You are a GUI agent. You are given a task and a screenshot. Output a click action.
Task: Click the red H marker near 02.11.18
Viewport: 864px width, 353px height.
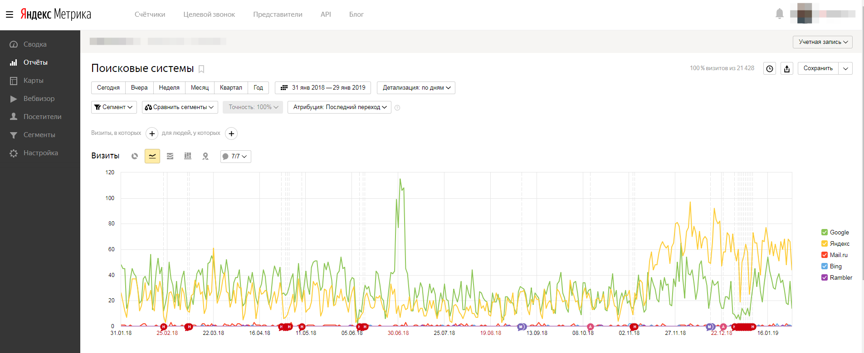(635, 327)
